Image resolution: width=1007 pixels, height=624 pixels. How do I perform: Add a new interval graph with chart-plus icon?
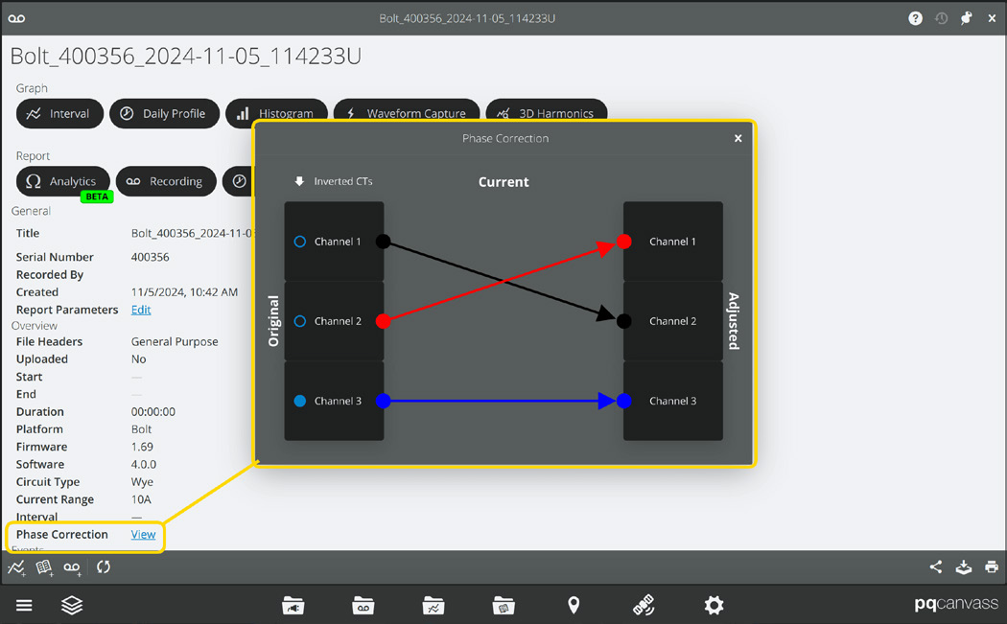[15, 566]
